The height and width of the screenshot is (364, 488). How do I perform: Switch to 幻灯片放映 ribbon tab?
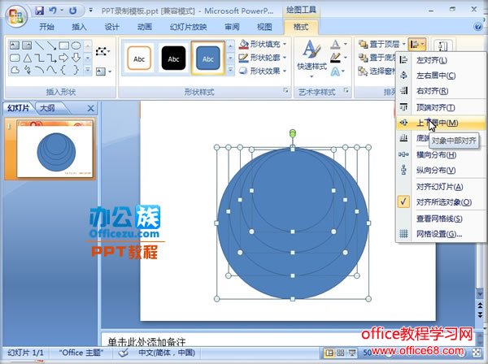point(189,27)
